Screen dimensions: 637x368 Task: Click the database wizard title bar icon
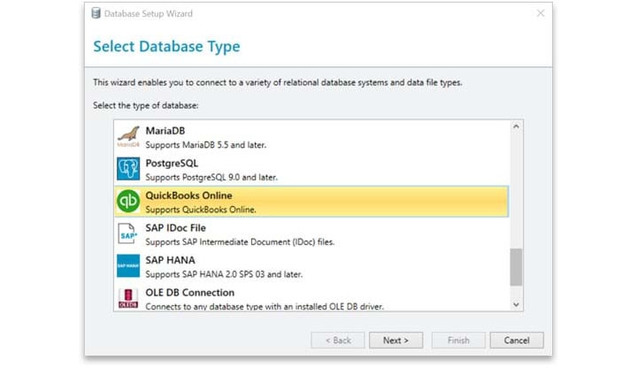96,14
